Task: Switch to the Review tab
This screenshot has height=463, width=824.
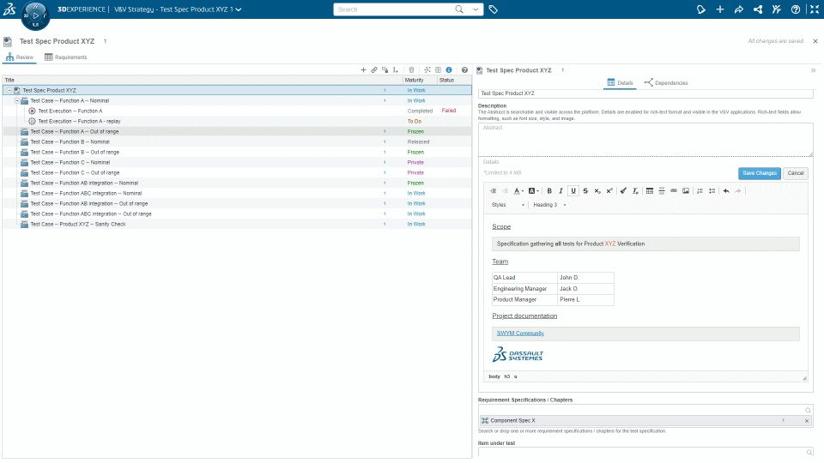Action: click(20, 57)
